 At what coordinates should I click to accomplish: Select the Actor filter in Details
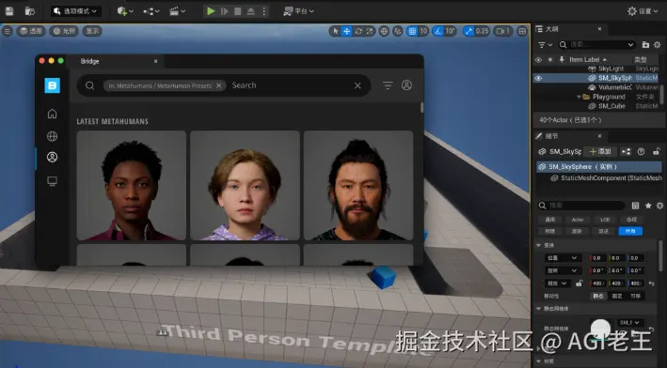point(578,220)
